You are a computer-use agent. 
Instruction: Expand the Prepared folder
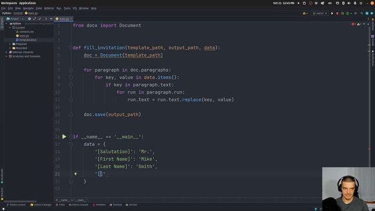[10, 44]
